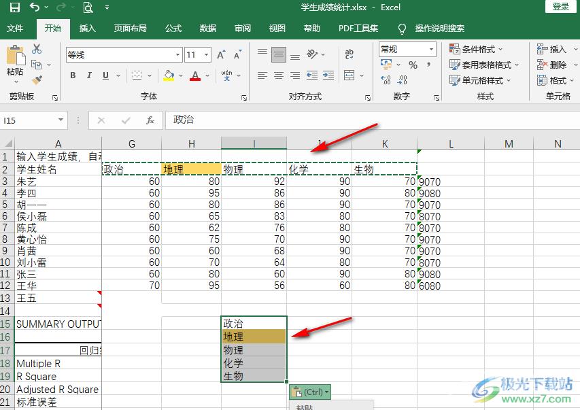The height and width of the screenshot is (410, 580).
Task: Click the Save icon in quick access toolbar
Action: [15, 7]
